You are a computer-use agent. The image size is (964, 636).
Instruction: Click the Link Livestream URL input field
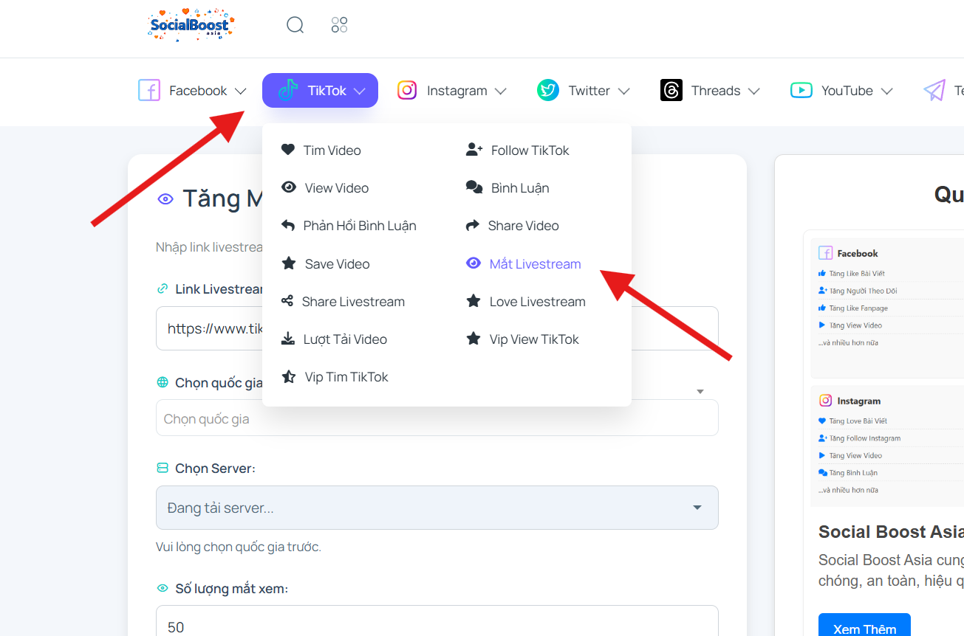pyautogui.click(x=437, y=328)
